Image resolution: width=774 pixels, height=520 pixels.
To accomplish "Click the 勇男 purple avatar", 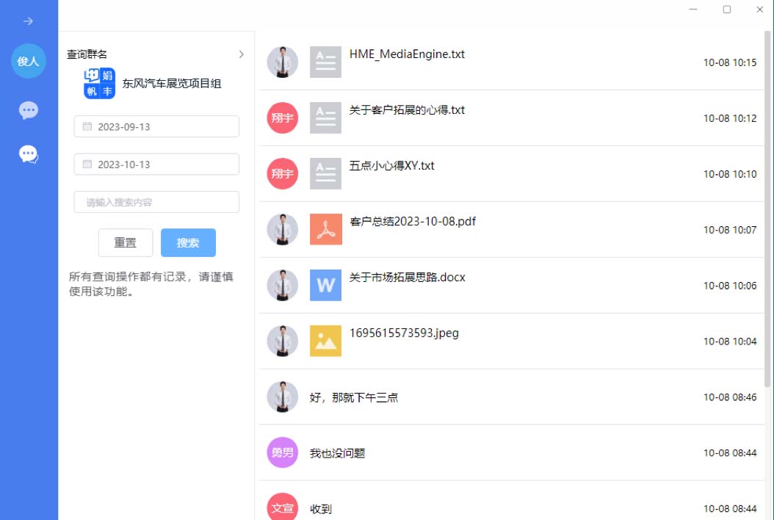I will click(x=282, y=452).
